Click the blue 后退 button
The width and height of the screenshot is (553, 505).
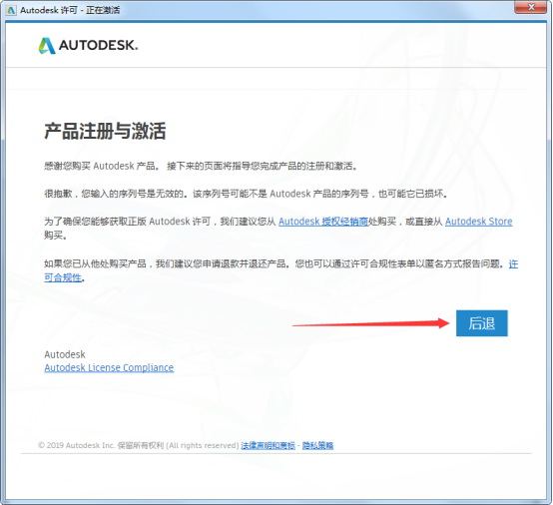pos(482,323)
